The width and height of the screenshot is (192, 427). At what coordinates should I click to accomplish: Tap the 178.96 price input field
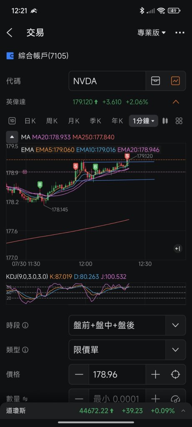pos(117,374)
